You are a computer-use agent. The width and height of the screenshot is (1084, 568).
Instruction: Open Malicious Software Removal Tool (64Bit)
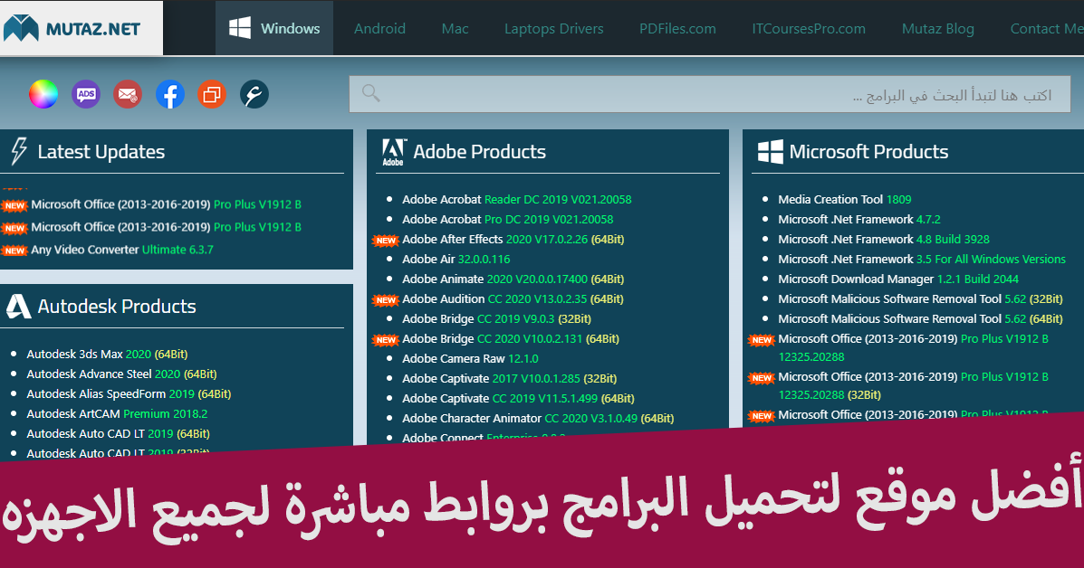[920, 319]
